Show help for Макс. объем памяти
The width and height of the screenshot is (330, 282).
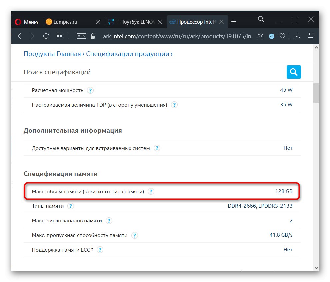151,192
